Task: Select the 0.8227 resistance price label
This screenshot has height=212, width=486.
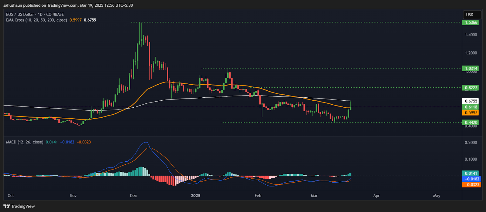Action: 471,88
